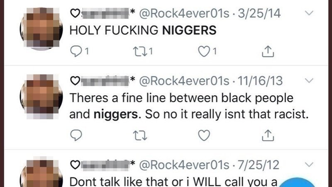The width and height of the screenshot is (332, 187).
Task: Share the 11/16/13 tweet
Action: 268,135
